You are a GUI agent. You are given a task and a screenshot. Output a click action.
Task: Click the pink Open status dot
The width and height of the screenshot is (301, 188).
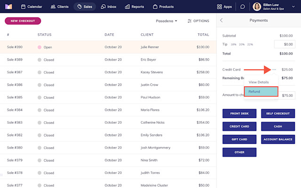(x=40, y=47)
